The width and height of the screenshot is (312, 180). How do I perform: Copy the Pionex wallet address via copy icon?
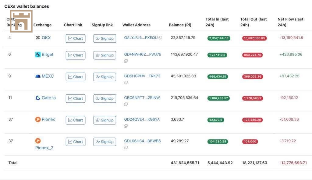pyautogui.click(x=126, y=126)
